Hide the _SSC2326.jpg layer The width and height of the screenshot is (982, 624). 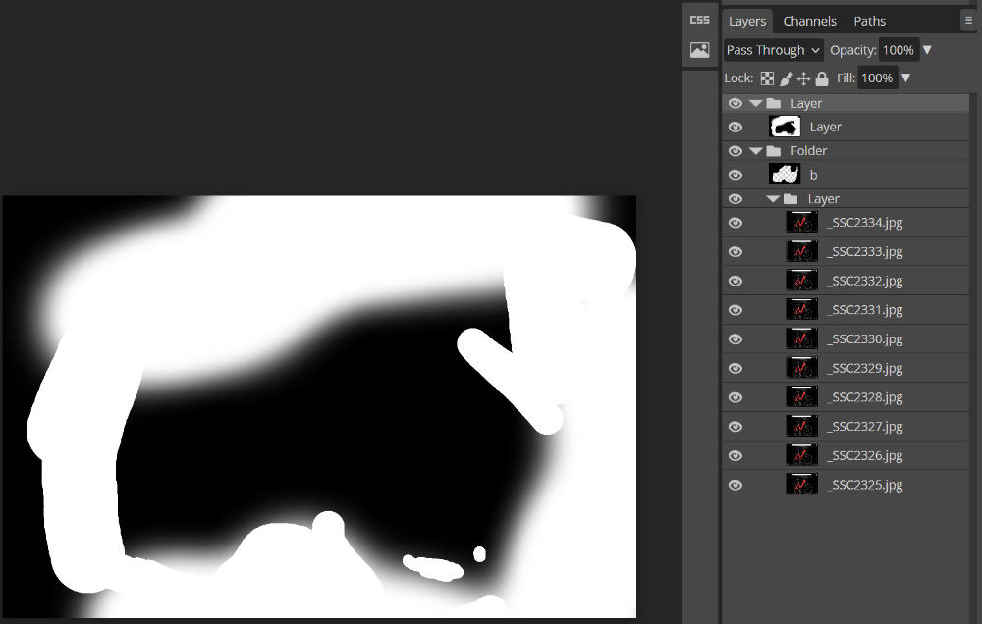736,455
